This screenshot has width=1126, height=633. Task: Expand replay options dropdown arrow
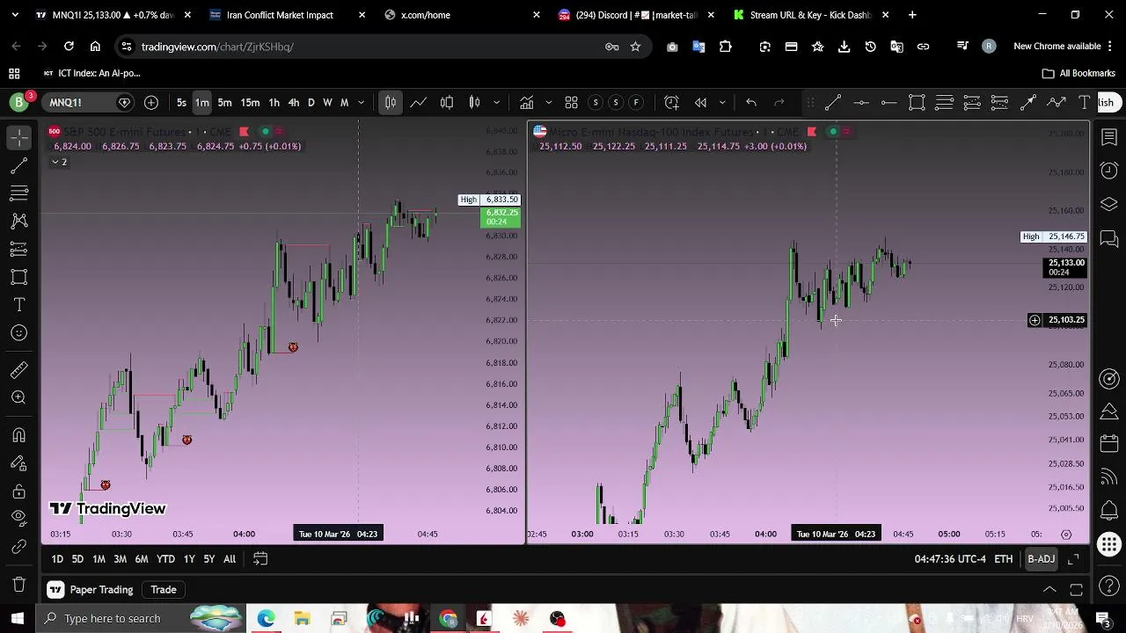point(722,103)
